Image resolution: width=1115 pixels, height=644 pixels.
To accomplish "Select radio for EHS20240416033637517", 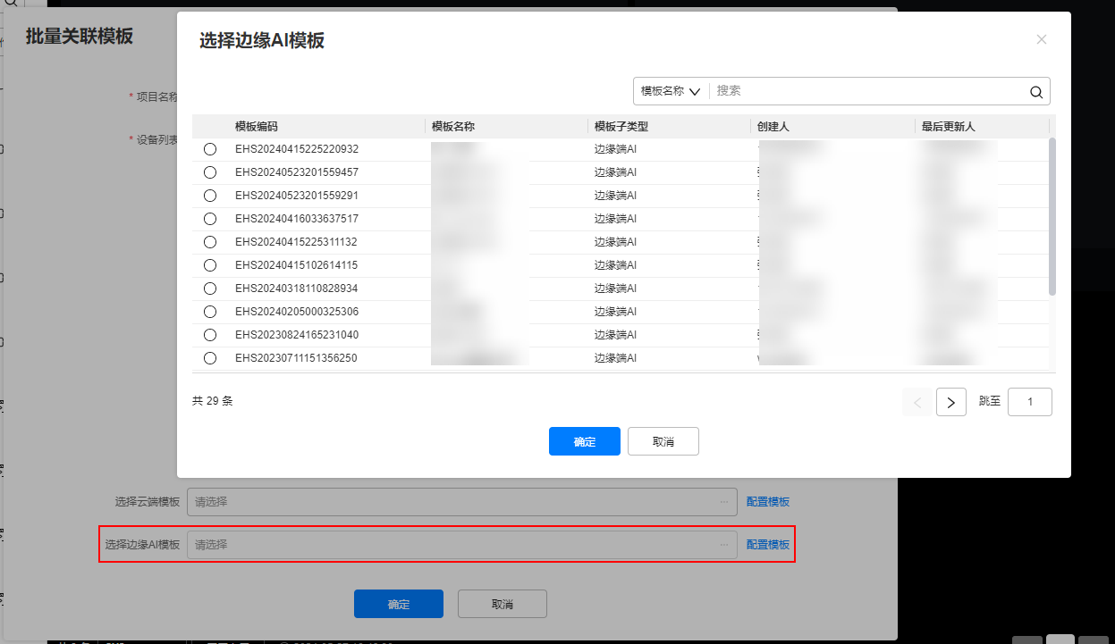I will point(210,219).
